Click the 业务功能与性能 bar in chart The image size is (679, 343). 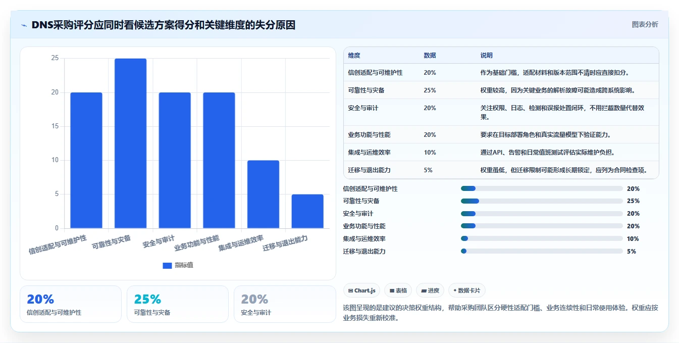click(219, 160)
